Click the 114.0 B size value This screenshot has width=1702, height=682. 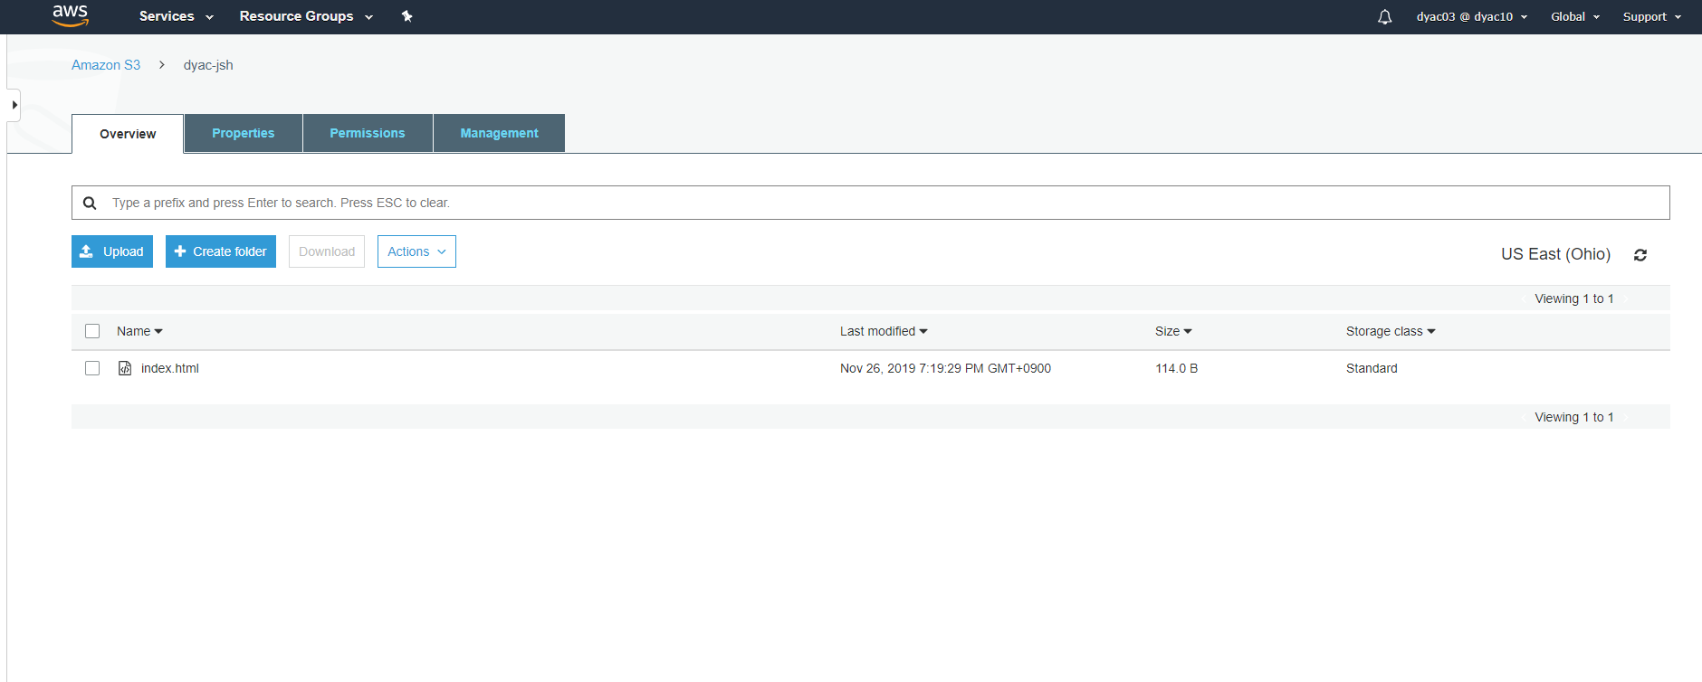1177,368
